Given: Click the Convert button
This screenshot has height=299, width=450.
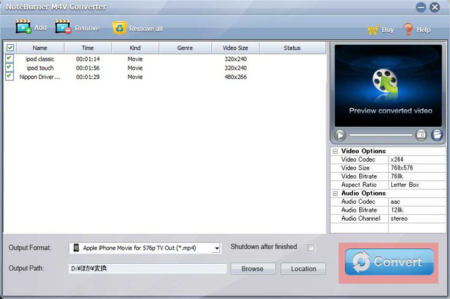Looking at the screenshot, I should click(x=389, y=262).
